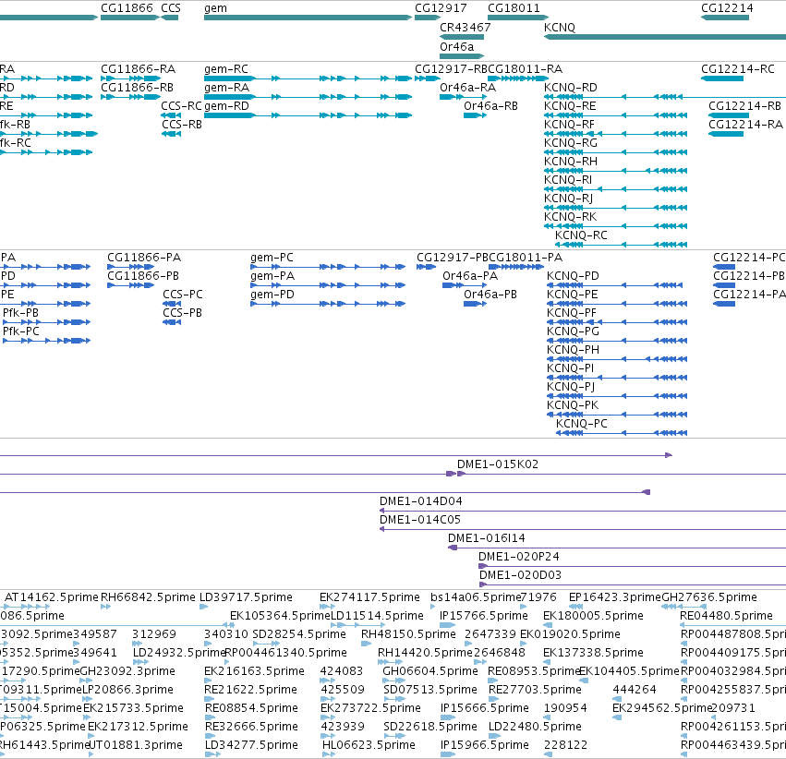Select the CG11866 gene feature
Screen dimensions: 786x759
pyautogui.click(x=130, y=18)
